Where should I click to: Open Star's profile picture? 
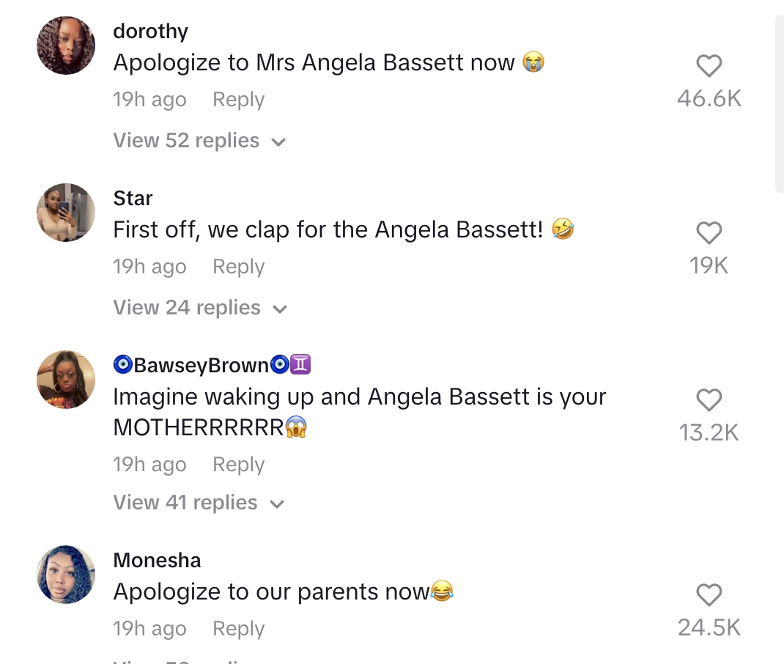pos(66,213)
